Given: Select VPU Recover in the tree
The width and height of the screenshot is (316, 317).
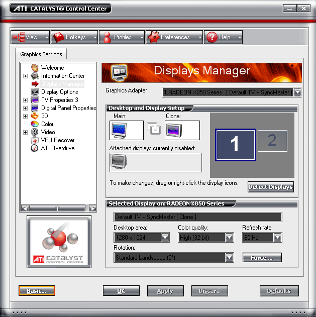Looking at the screenshot, I should (x=58, y=140).
